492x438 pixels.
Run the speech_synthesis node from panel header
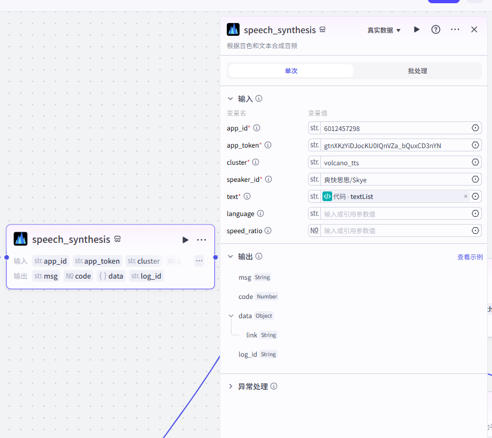pos(417,29)
